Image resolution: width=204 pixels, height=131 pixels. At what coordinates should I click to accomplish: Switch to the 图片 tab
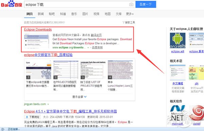click(x=85, y=14)
